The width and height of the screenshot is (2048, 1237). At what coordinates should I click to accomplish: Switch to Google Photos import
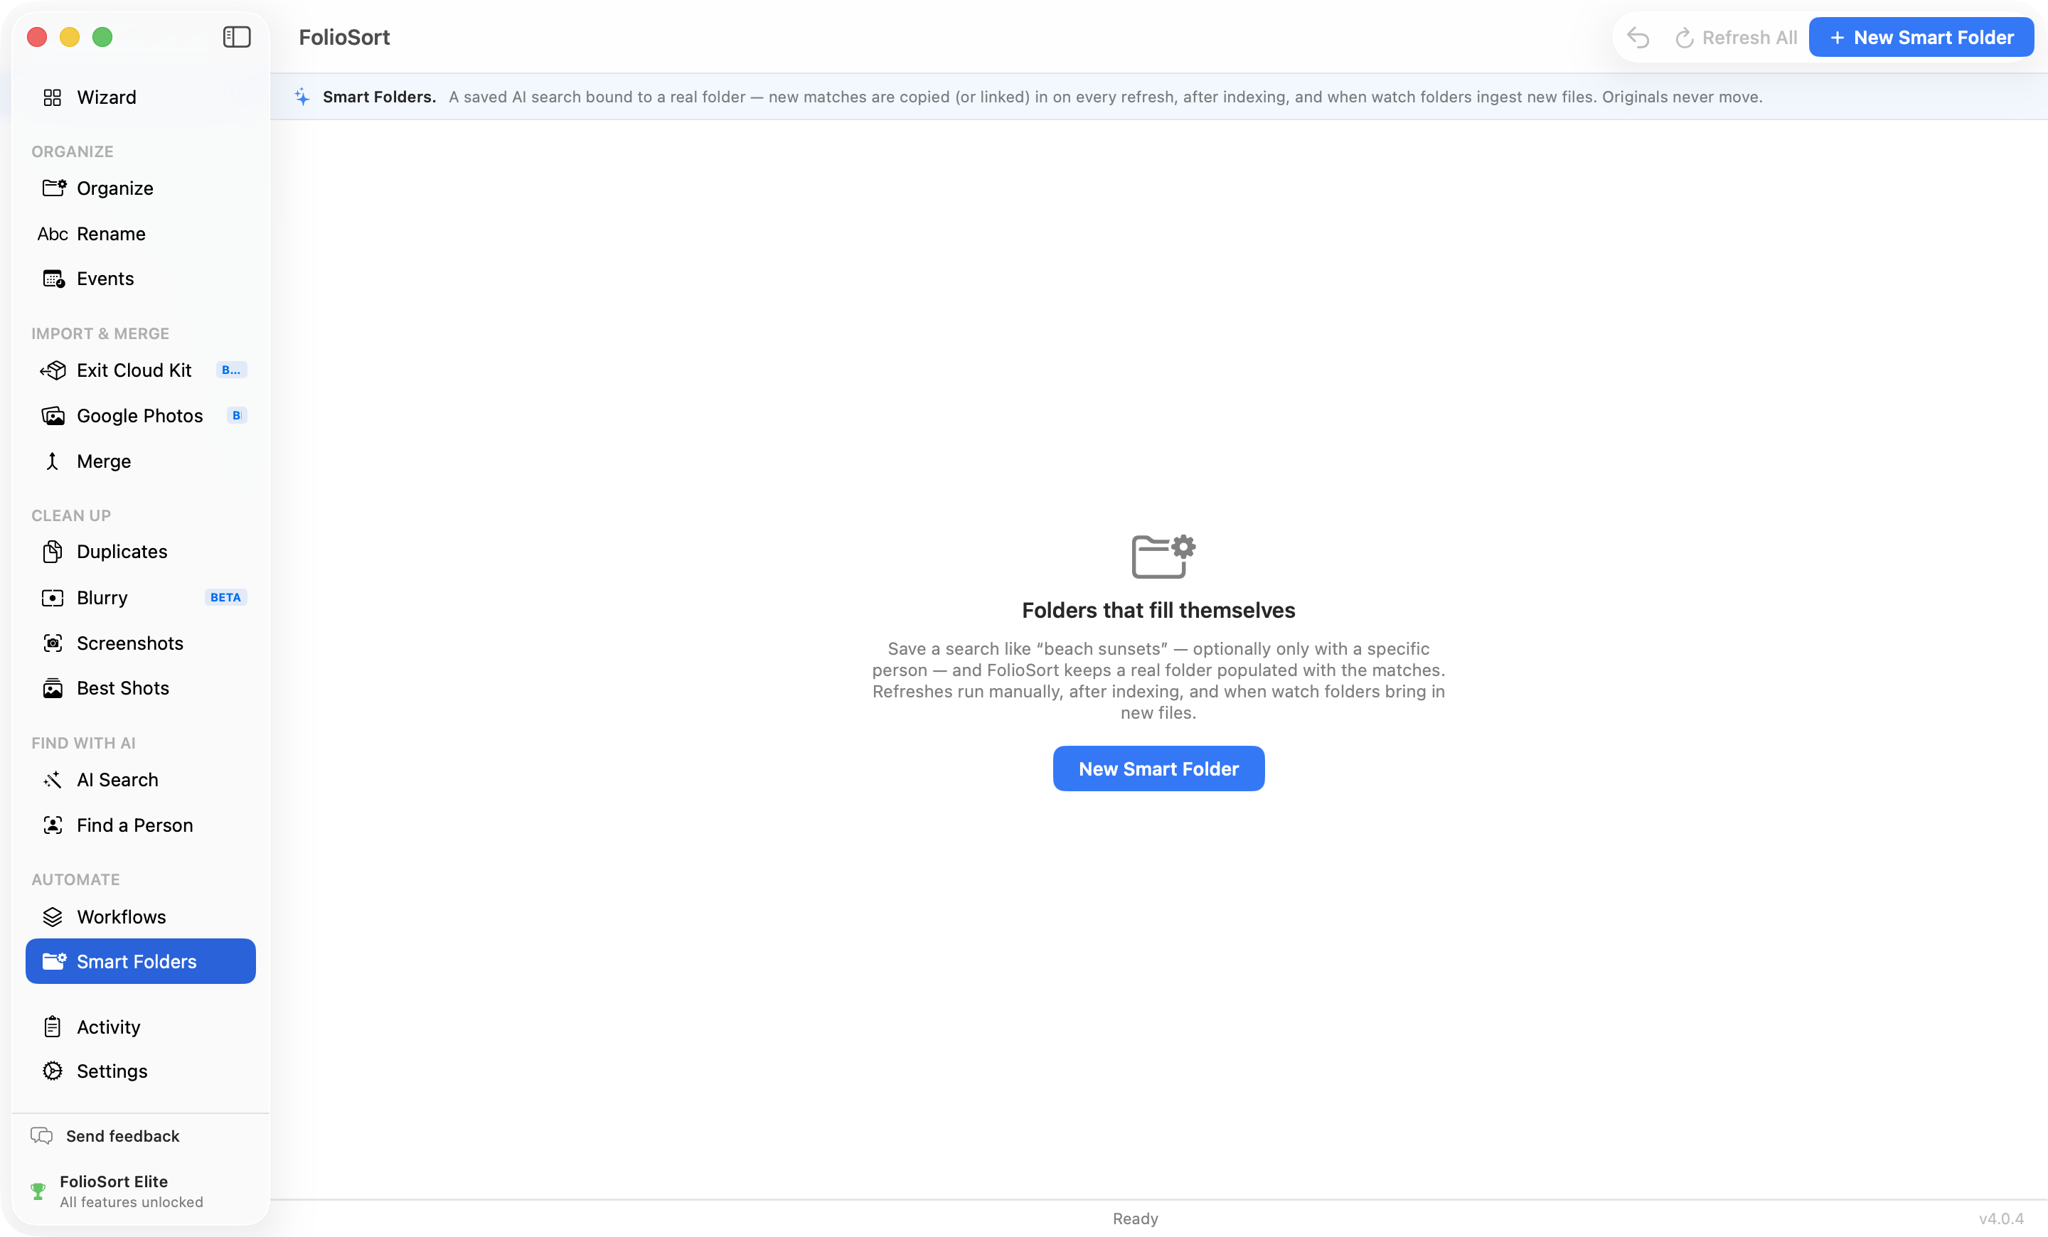[141, 415]
